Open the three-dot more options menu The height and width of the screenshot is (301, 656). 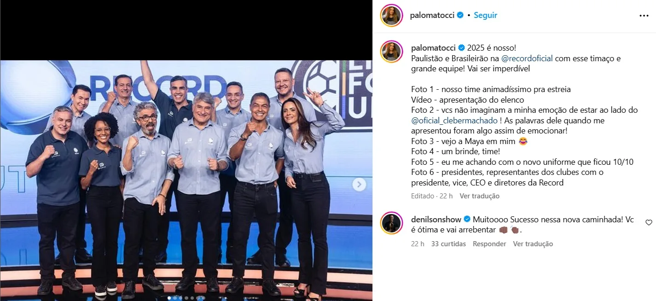[644, 15]
